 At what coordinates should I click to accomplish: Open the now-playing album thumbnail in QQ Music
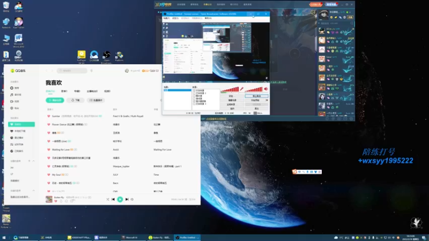tap(49, 199)
